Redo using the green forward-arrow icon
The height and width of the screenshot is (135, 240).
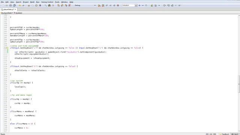[23, 6]
